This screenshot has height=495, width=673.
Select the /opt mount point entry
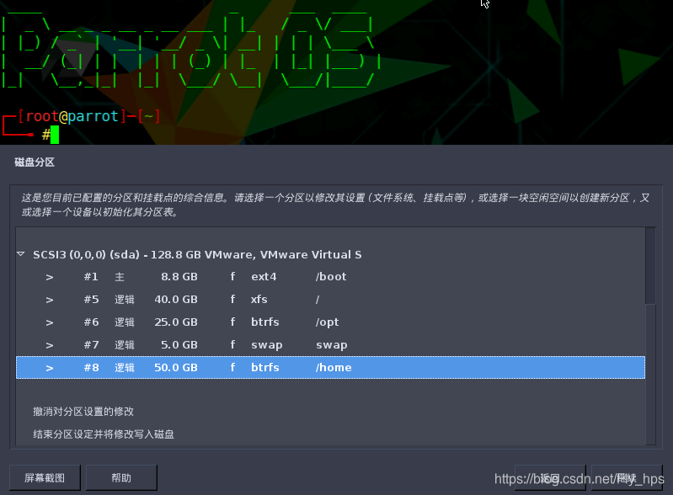coord(327,322)
